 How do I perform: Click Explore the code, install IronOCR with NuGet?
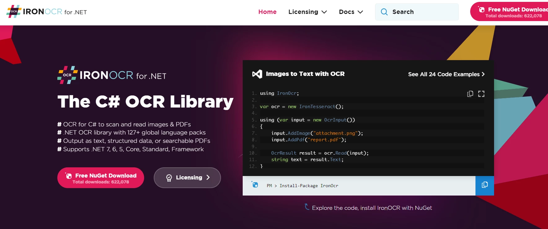372,208
